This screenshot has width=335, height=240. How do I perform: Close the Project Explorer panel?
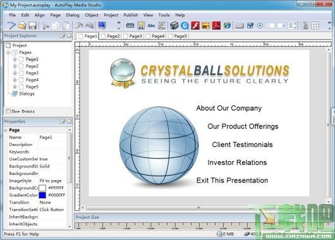click(70, 35)
